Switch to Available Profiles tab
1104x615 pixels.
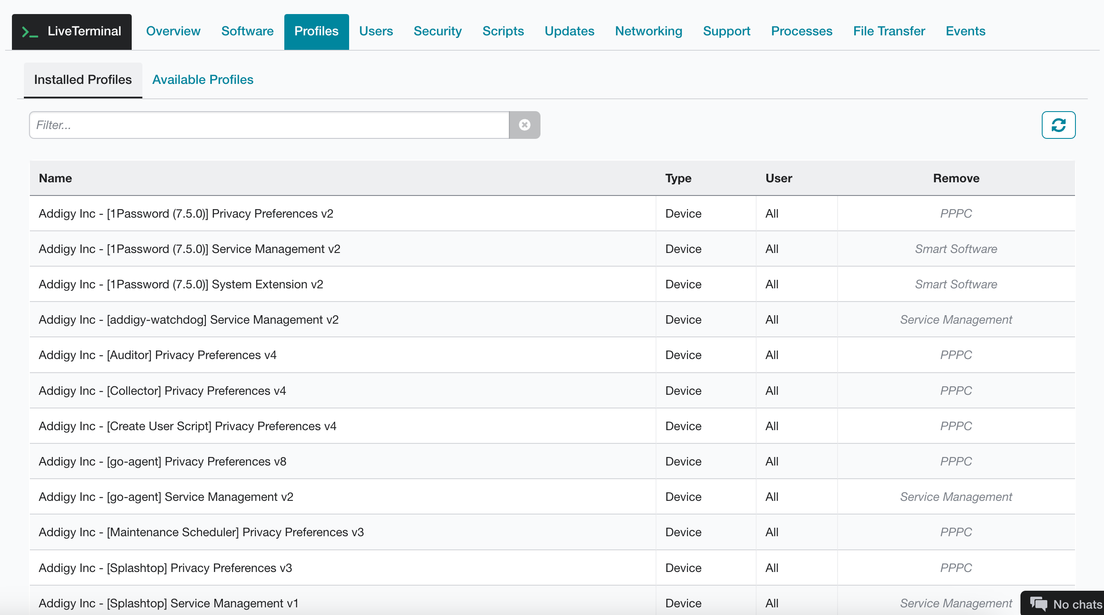click(203, 80)
